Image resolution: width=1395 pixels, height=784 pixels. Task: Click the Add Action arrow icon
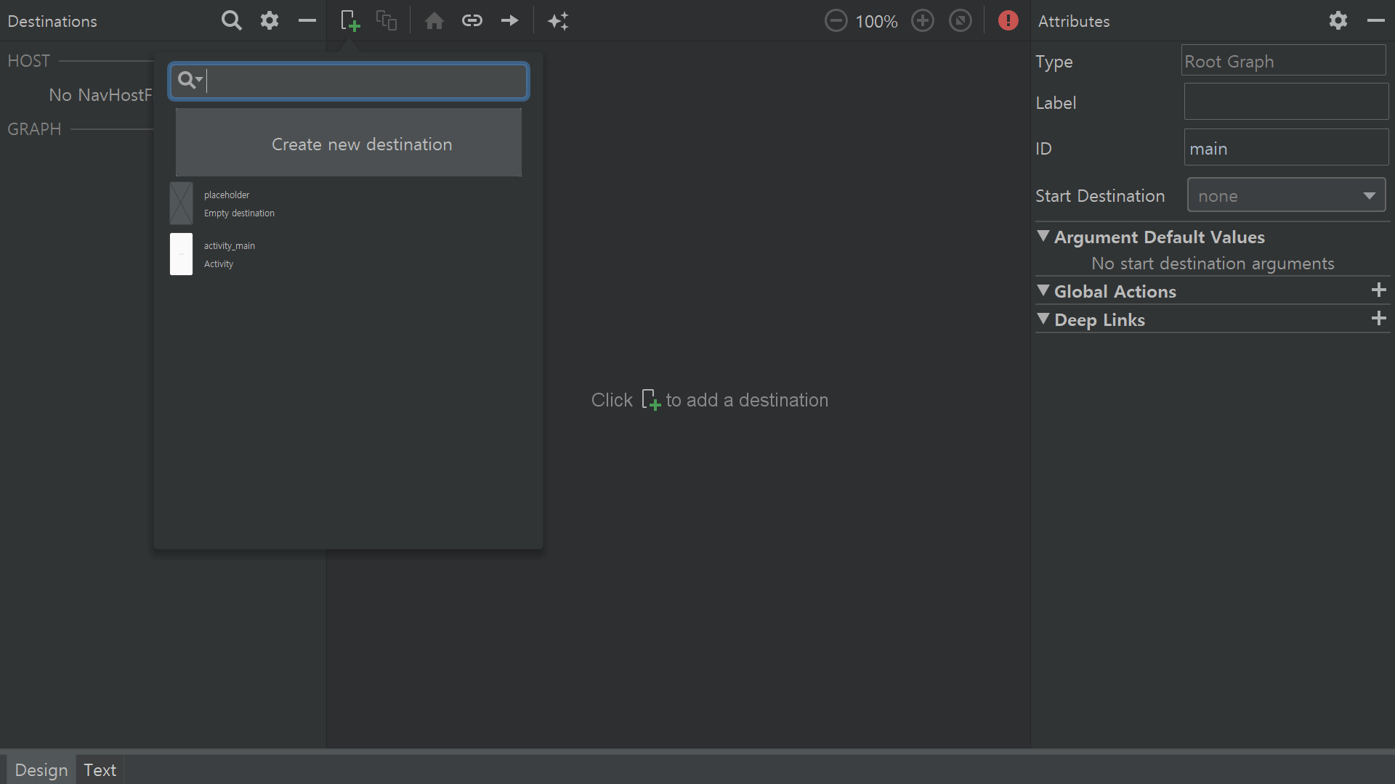coord(510,21)
